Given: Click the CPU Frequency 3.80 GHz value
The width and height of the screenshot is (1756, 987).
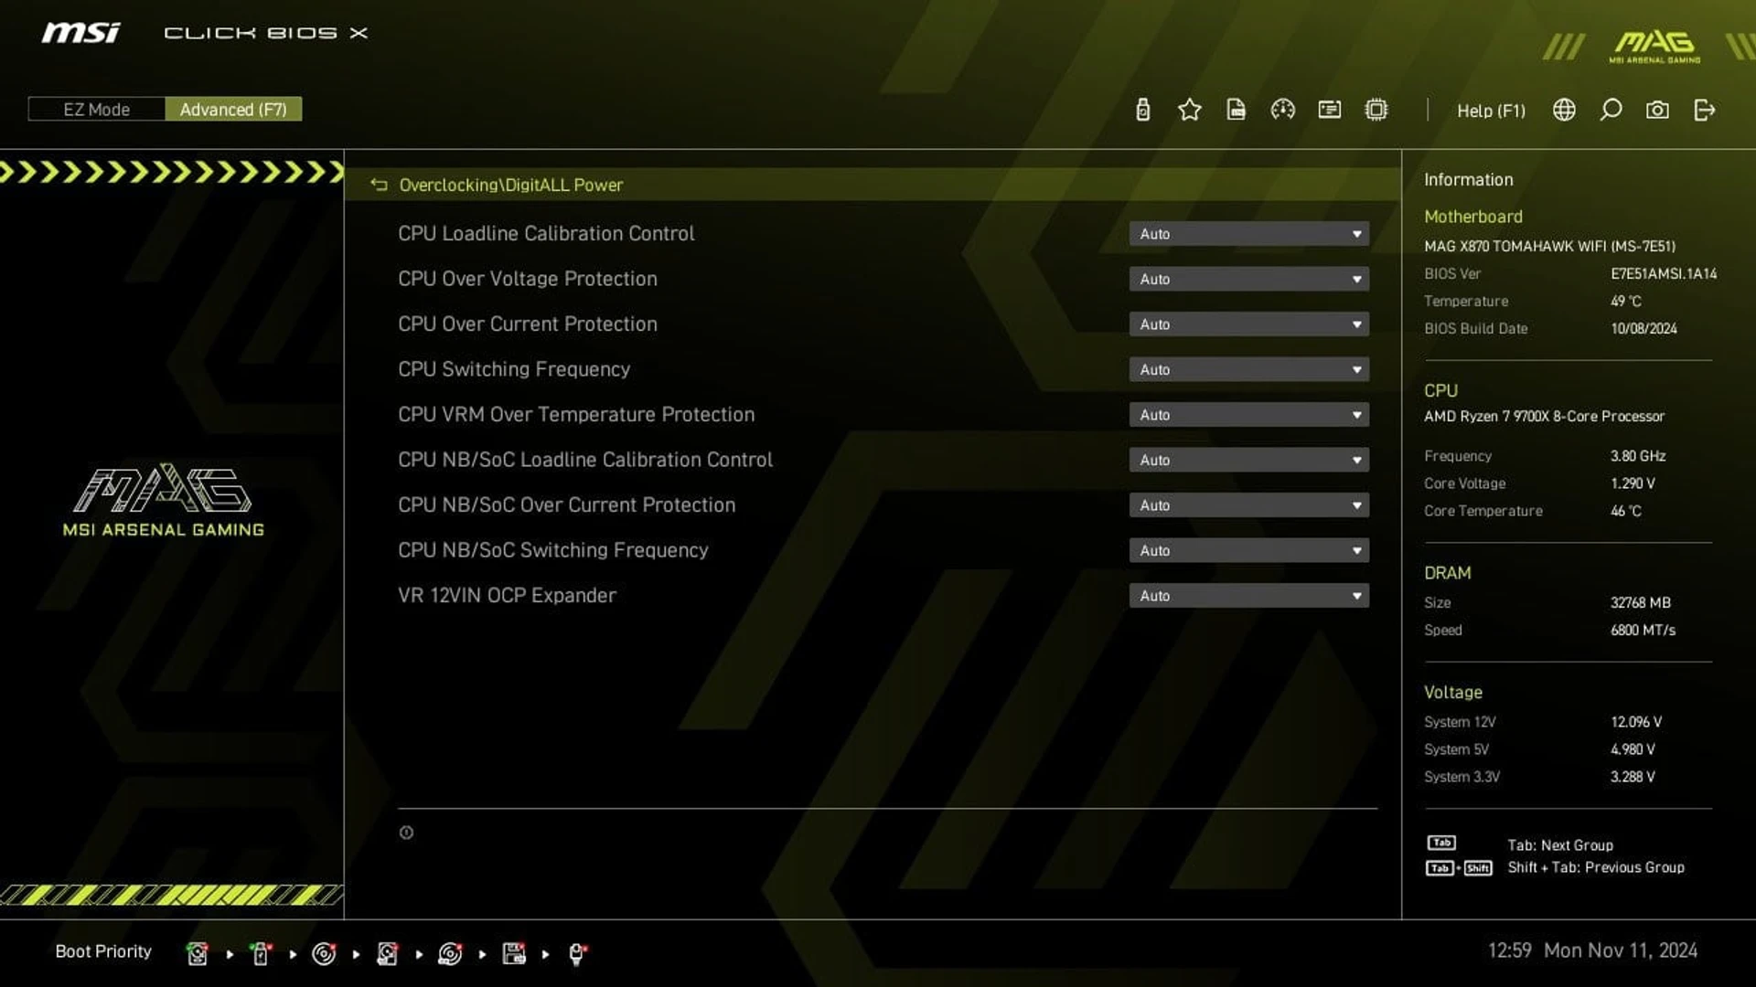Looking at the screenshot, I should [x=1638, y=456].
